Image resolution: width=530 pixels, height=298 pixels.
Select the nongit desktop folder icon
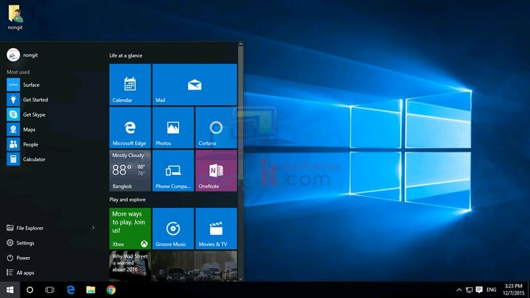[x=15, y=18]
